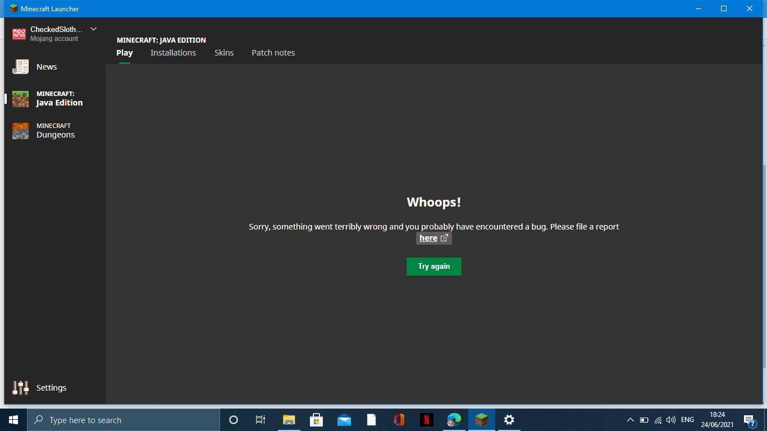This screenshot has width=767, height=431.
Task: Open Microsoft Store from taskbar
Action: click(317, 420)
